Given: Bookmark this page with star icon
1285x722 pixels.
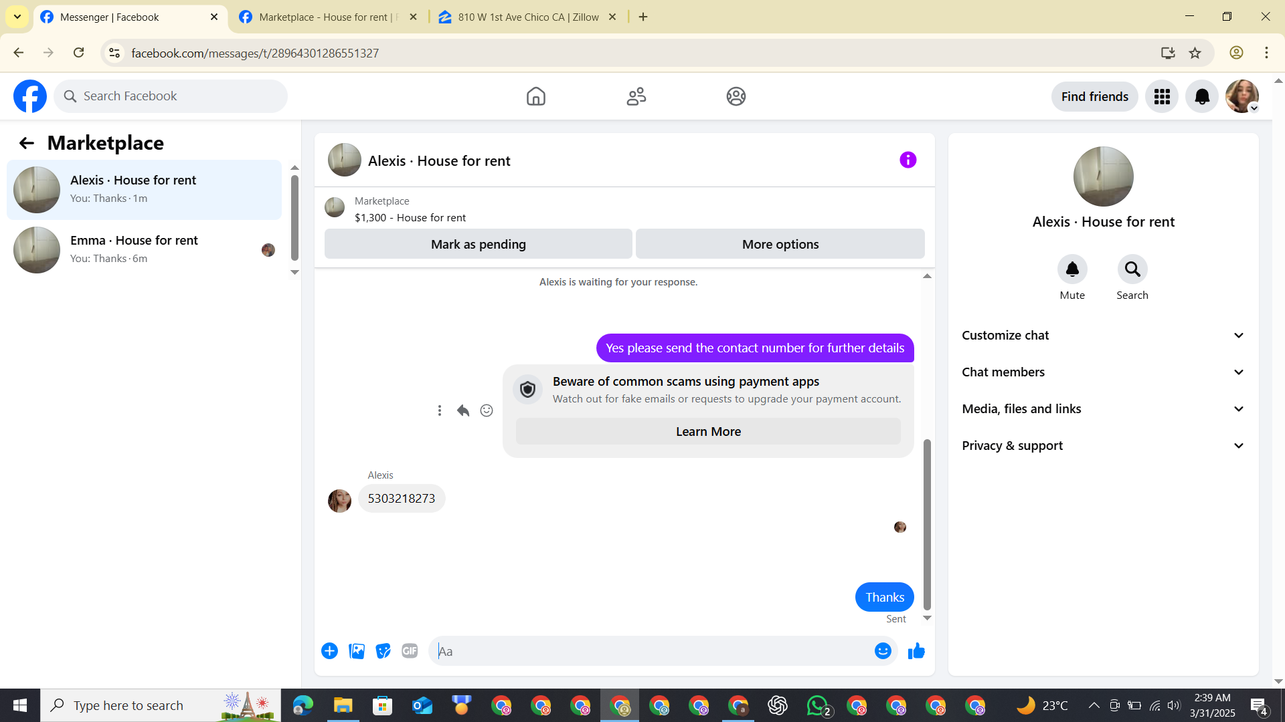Looking at the screenshot, I should tap(1195, 53).
